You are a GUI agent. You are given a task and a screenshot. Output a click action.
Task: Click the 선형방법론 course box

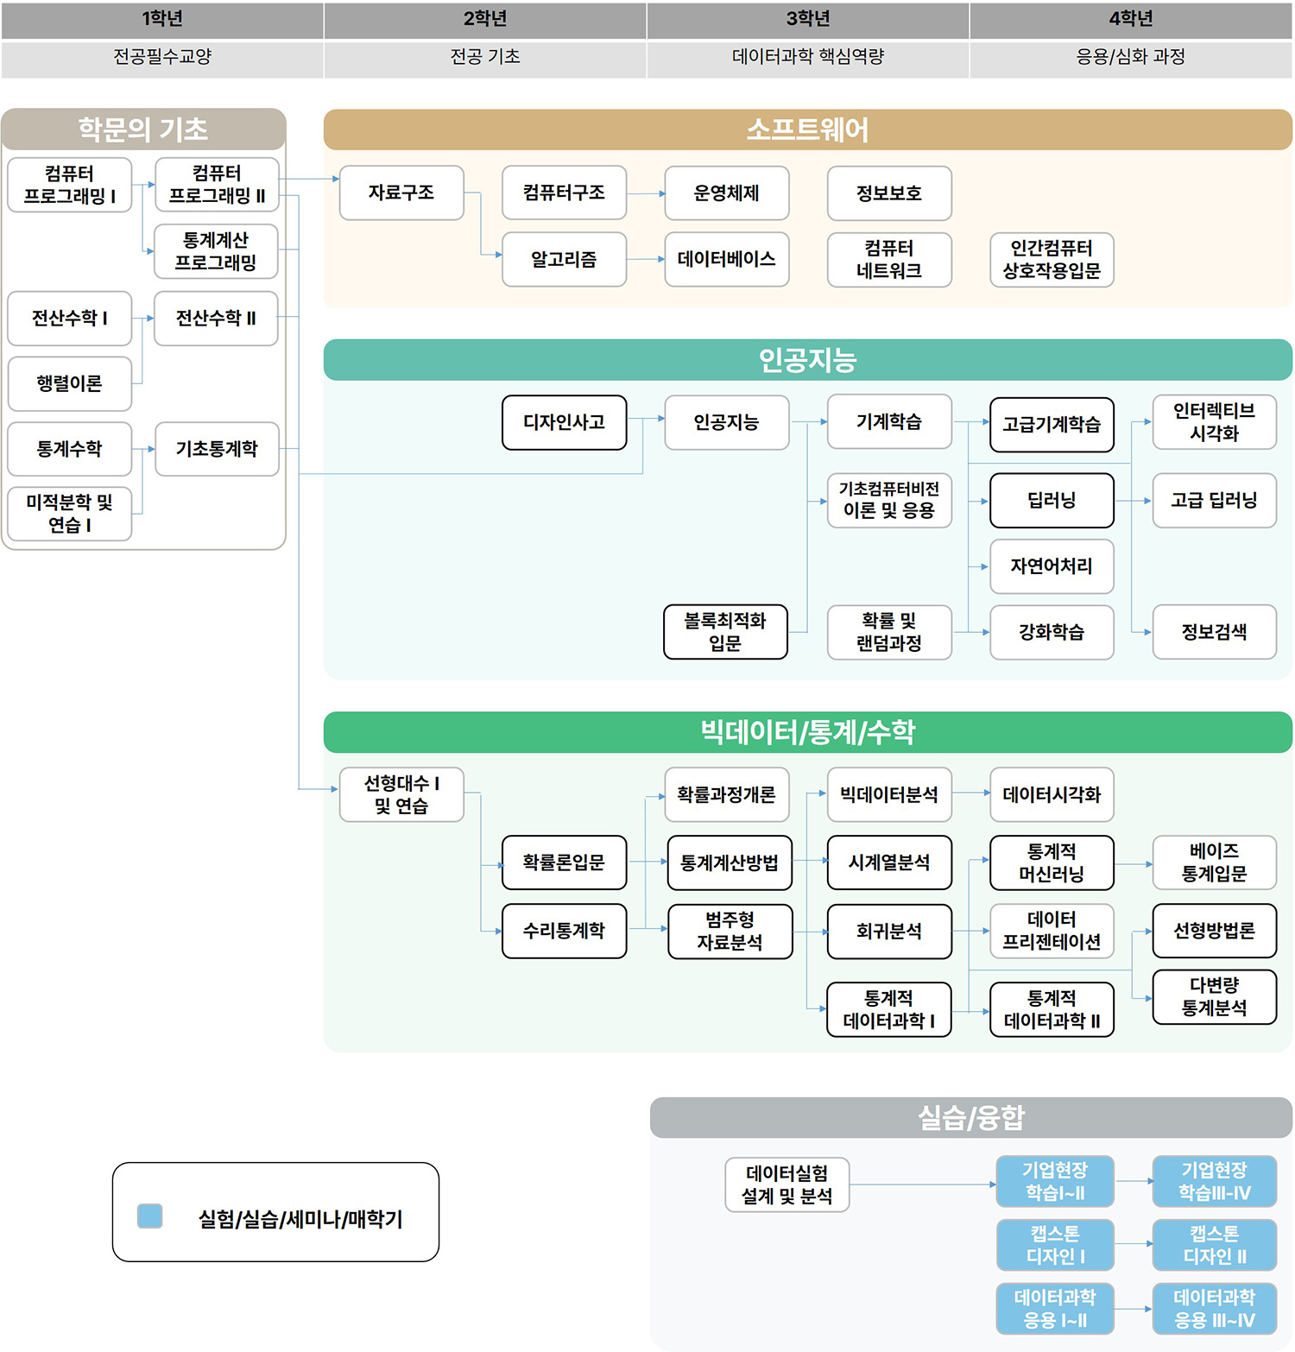pos(1215,931)
